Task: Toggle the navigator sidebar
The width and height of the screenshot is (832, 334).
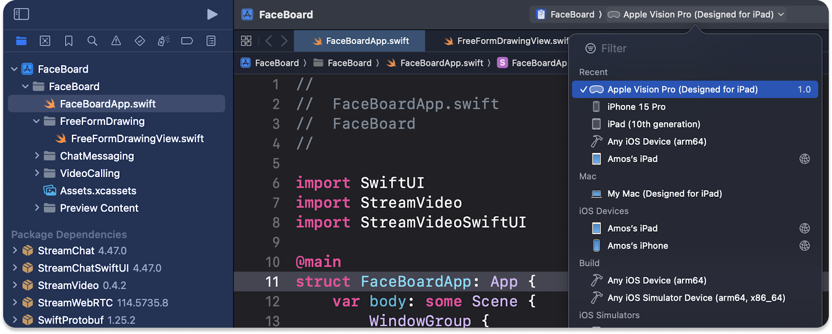Action: [x=21, y=15]
